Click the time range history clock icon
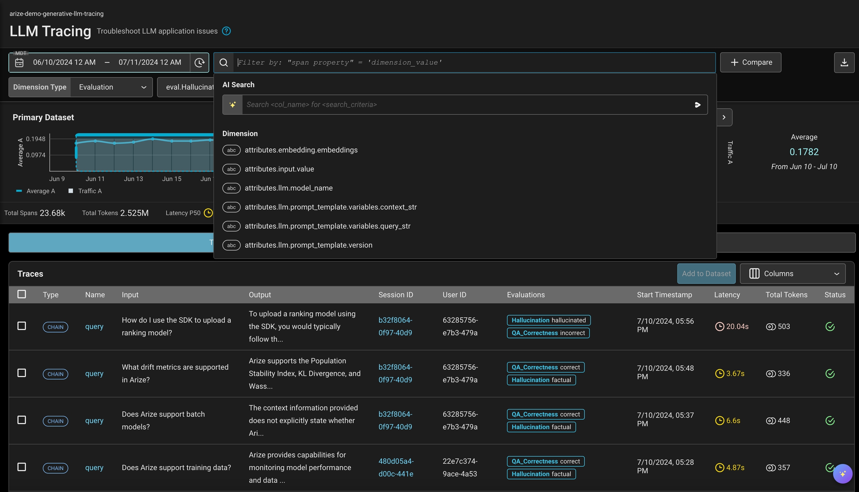 199,63
